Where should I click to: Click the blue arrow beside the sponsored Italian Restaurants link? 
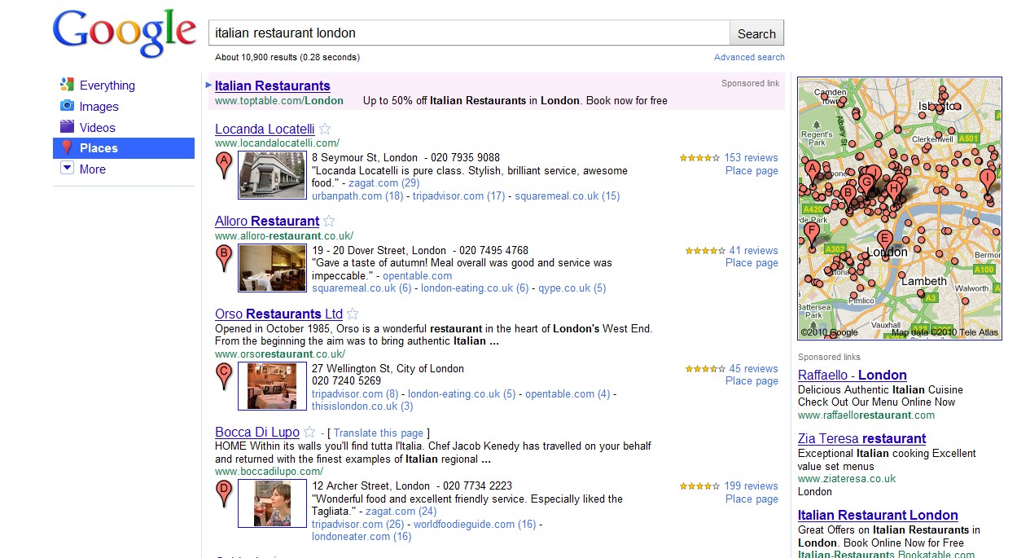209,84
